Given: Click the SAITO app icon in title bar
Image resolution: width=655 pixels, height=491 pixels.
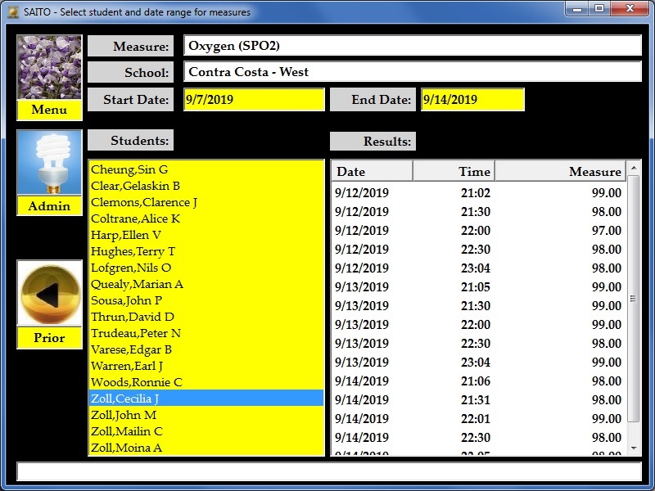Looking at the screenshot, I should coord(12,12).
